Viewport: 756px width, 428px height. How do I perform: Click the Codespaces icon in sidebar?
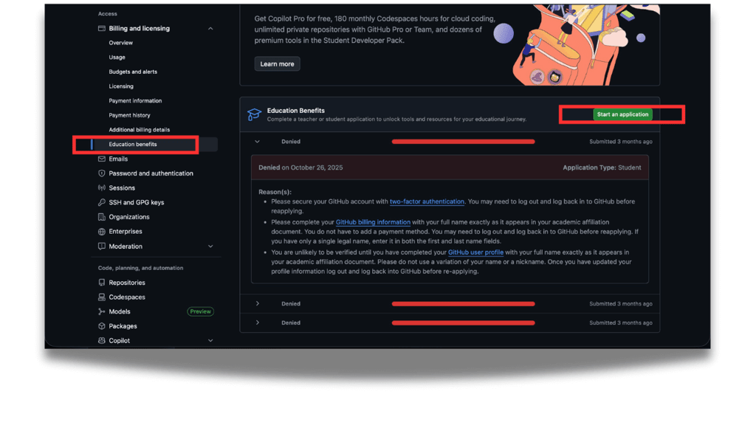tap(102, 297)
